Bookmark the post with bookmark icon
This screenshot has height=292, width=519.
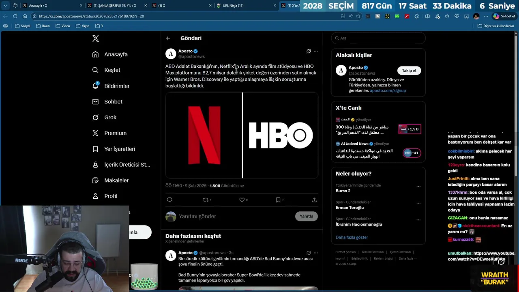278,200
